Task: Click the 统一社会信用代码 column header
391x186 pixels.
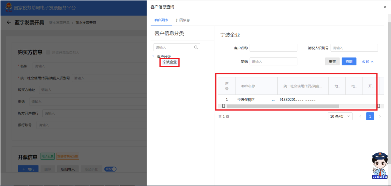Action: pyautogui.click(x=303, y=86)
